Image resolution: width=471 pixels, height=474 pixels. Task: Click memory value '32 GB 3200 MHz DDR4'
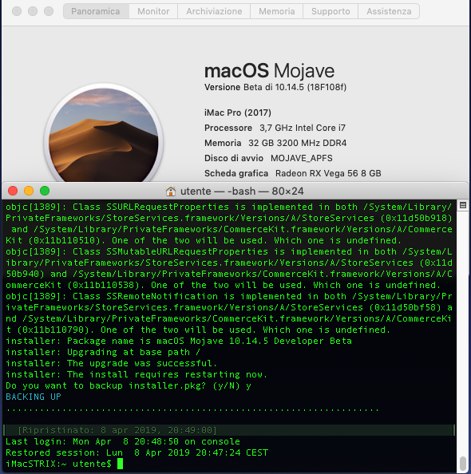[x=297, y=143]
